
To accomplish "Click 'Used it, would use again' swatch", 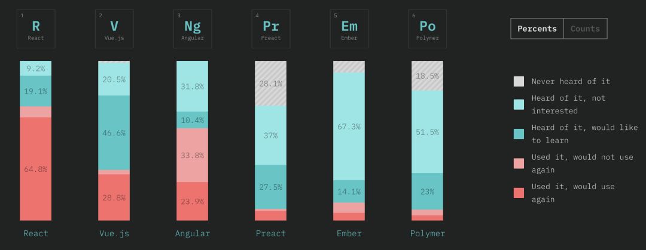I will (x=519, y=193).
